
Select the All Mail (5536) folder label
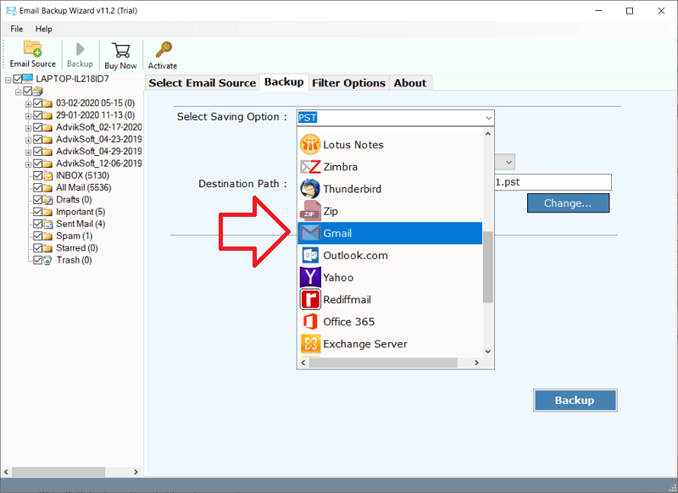coord(83,187)
